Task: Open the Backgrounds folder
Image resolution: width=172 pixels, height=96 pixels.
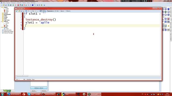Action: click(x=7, y=14)
